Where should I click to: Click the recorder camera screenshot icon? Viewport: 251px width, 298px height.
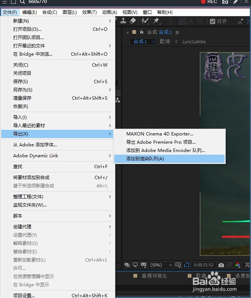[x=225, y=2]
